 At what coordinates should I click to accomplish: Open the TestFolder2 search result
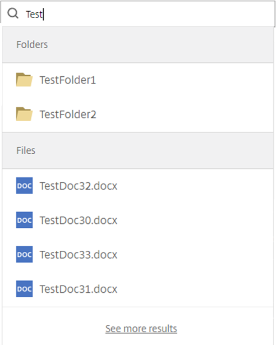click(x=138, y=114)
